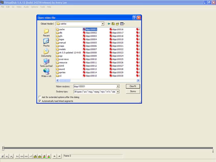Click the timeline position slider thumb
Image resolution: width=216 pixels, height=162 pixels.
[x=3, y=148]
